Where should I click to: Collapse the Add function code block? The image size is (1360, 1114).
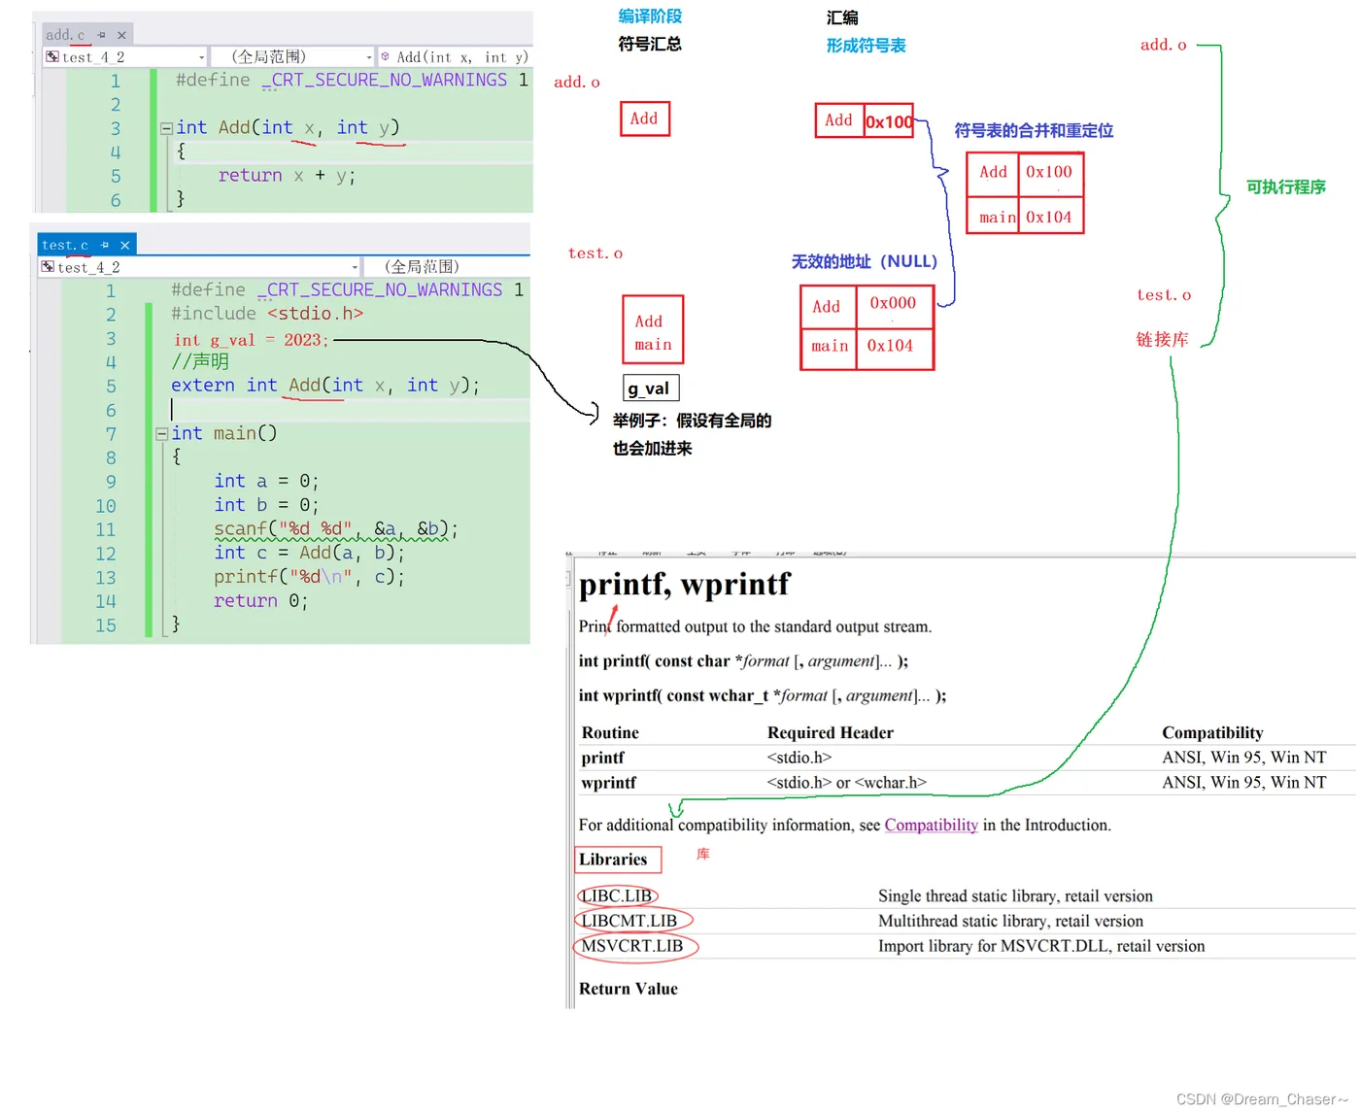[166, 128]
